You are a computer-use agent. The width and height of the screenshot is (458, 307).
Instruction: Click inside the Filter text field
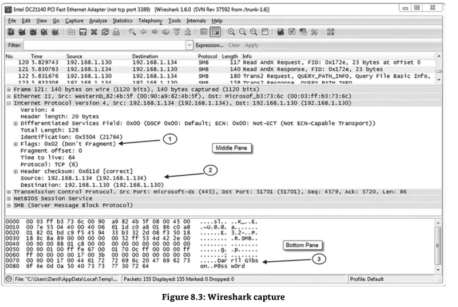105,45
